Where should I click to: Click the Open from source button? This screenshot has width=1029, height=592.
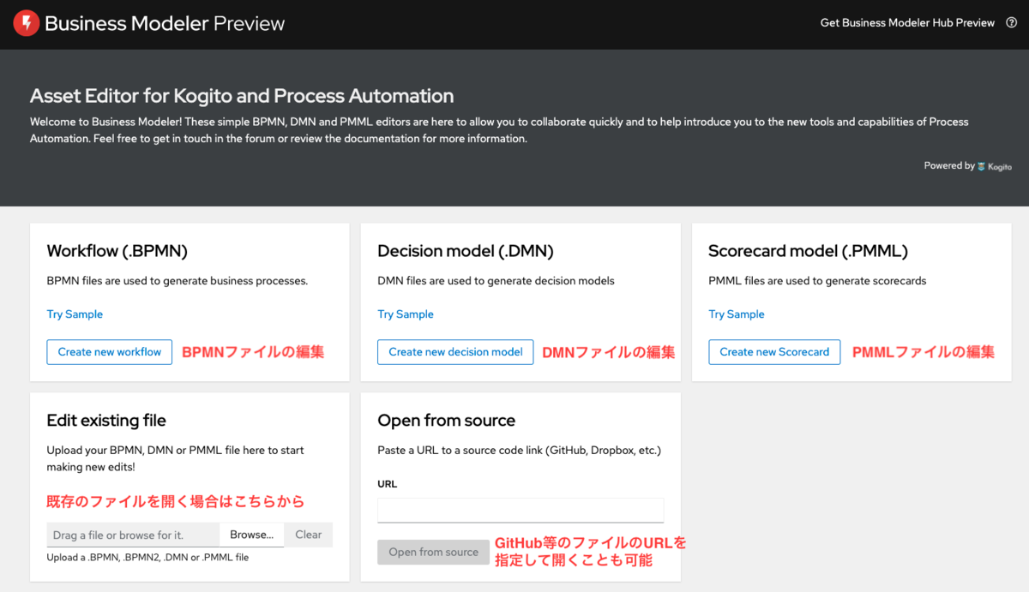coord(434,553)
